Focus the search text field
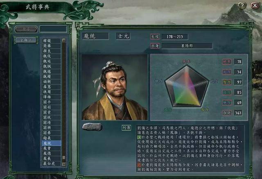Viewport: 262px width, 179px height. click(54, 29)
